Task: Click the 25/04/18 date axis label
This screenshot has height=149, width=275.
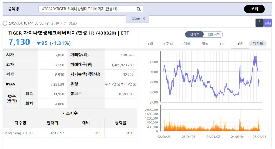Action: pyautogui.click(x=259, y=137)
